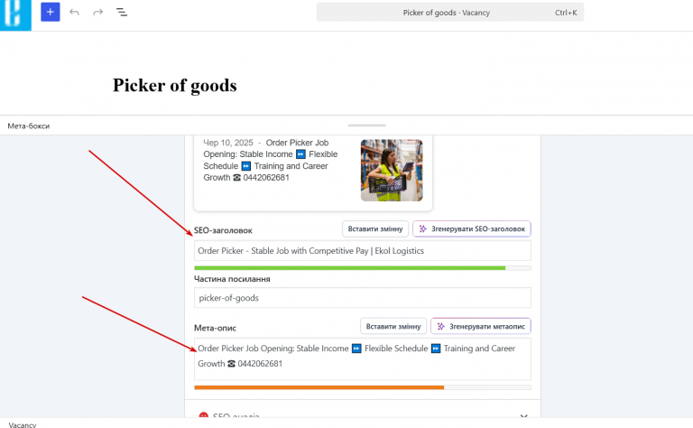Click the orange meta description length bar
The image size is (693, 428).
click(319, 387)
